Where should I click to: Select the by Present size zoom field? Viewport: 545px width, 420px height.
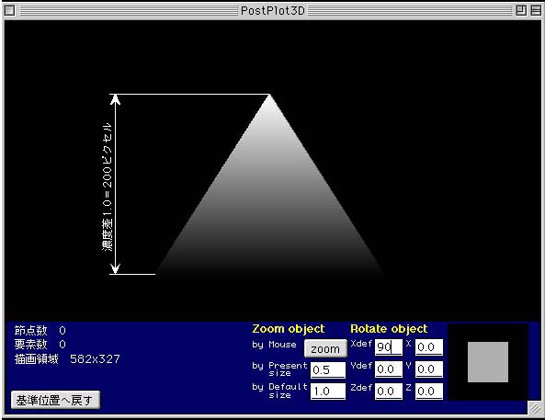[x=328, y=370]
